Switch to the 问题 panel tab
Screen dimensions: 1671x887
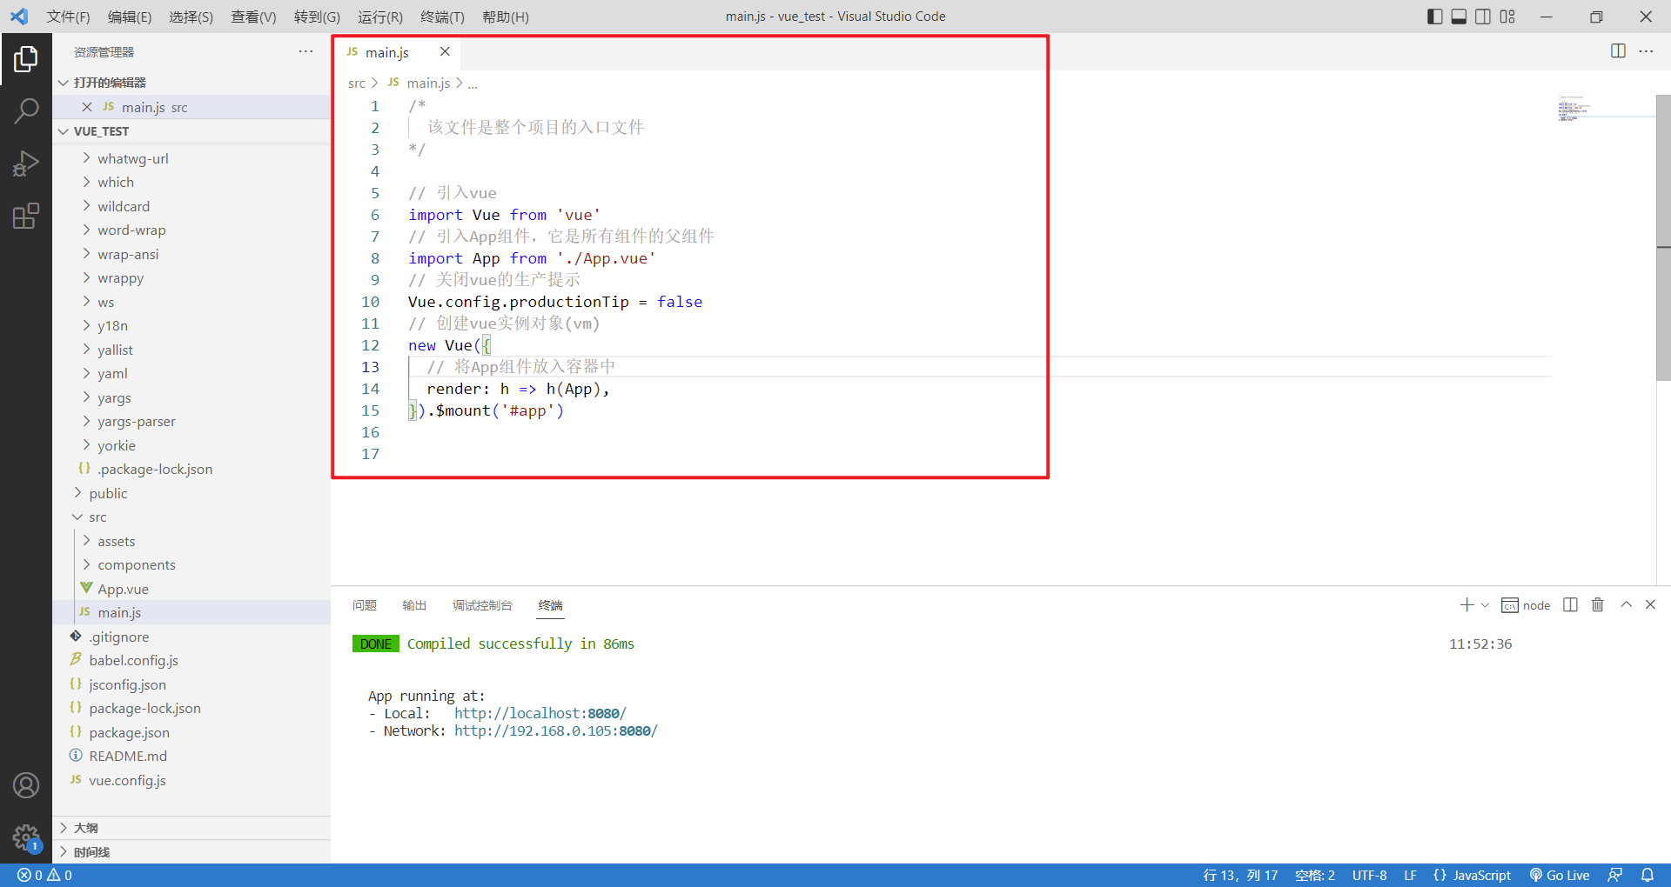(x=365, y=605)
